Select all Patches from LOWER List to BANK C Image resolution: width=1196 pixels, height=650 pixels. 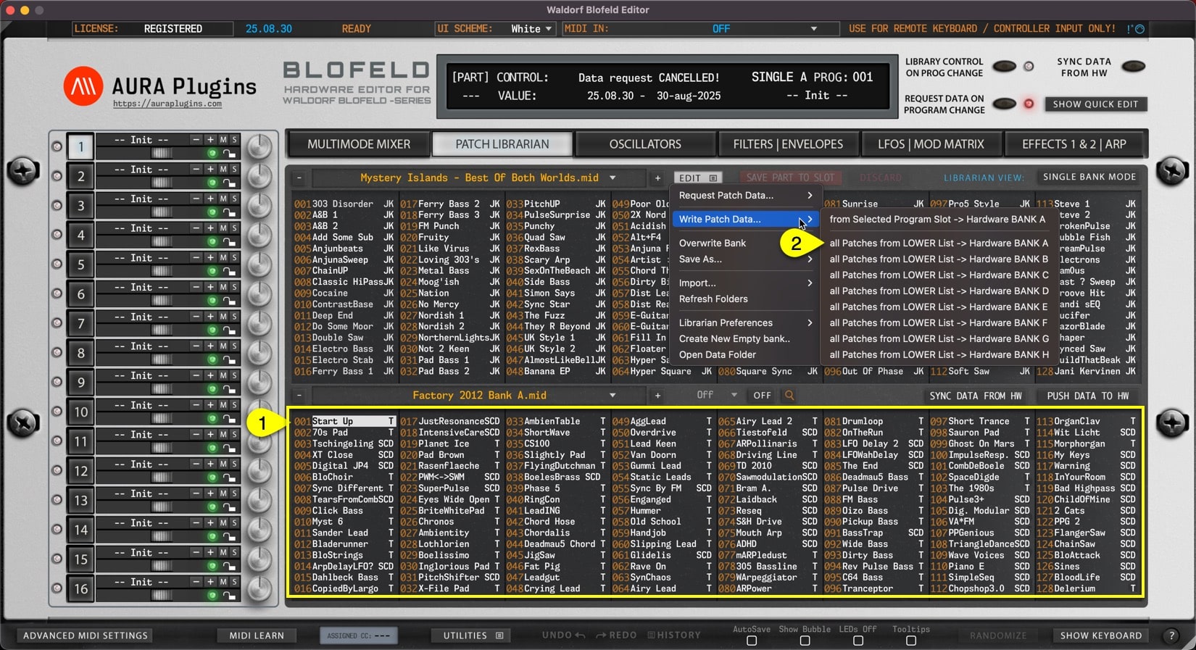pos(939,275)
